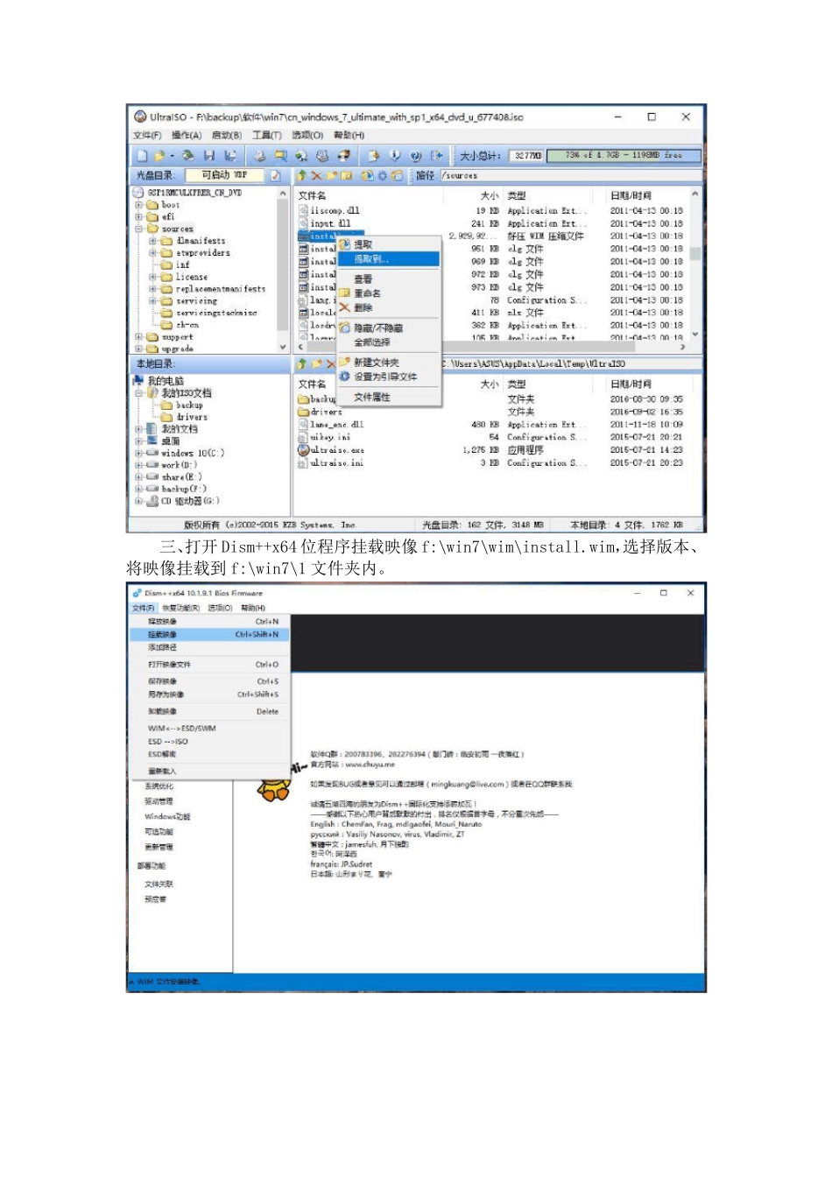Open Dism++ 恢复功能(R) menu
The width and height of the screenshot is (832, 1177).
(x=180, y=608)
